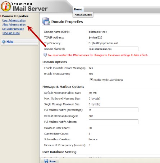Screen dimensions: 160x163
Task: Go to Alias Administration
Action: point(14,24)
